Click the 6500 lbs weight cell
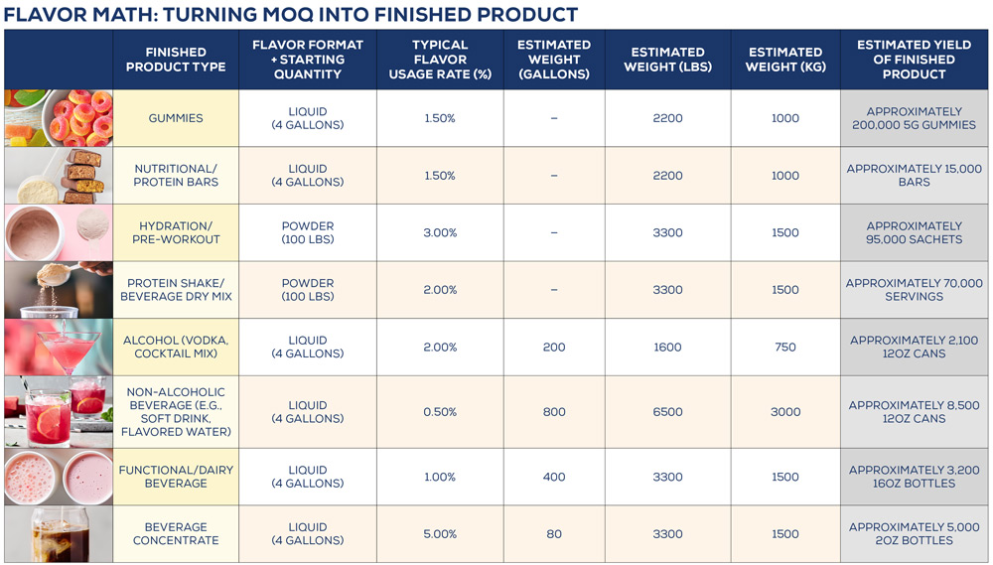Viewport: 993px width, 565px height. pos(667,412)
